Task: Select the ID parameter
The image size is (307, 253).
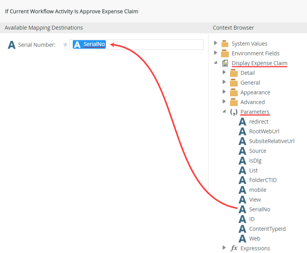Action: [x=252, y=219]
